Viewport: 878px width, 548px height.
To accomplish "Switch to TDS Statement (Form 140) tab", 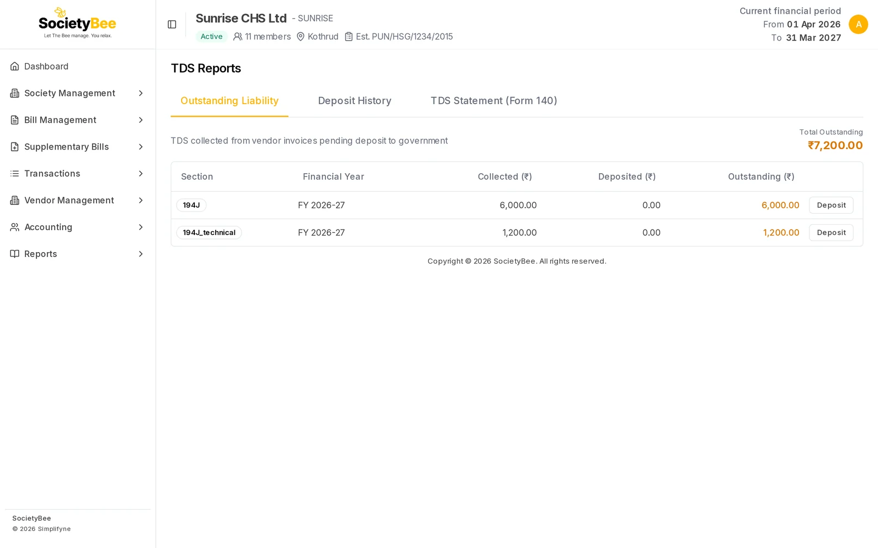I will [494, 101].
